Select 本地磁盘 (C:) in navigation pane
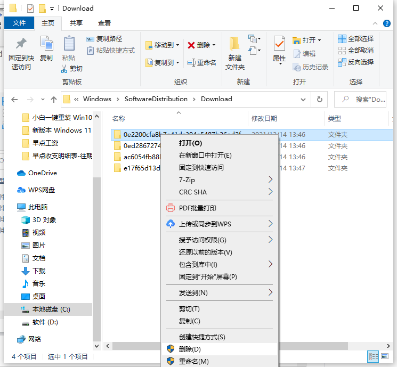Screen dimensions: 397x367 pyautogui.click(x=51, y=309)
